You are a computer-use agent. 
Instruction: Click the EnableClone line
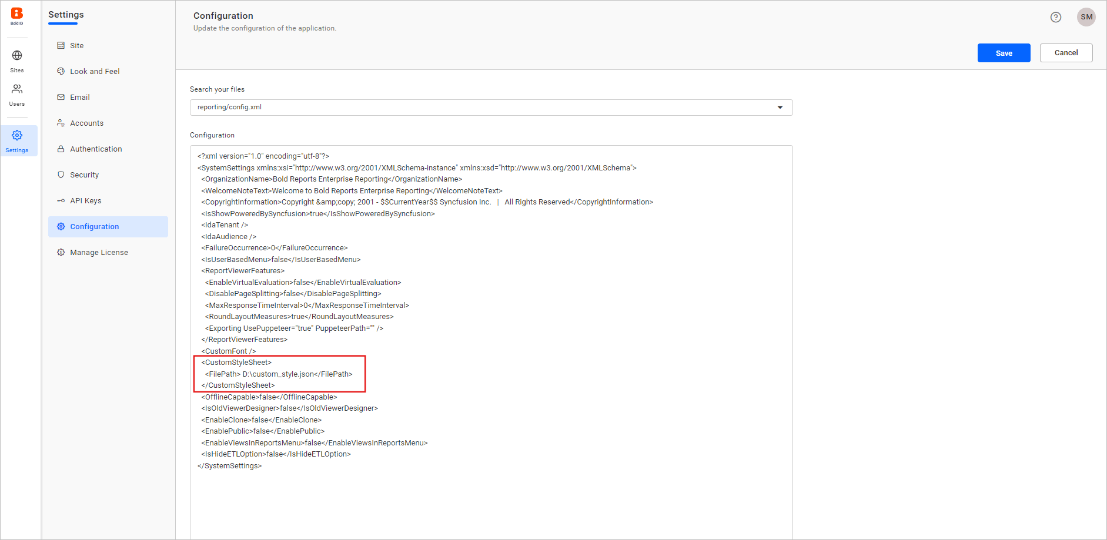click(x=262, y=420)
